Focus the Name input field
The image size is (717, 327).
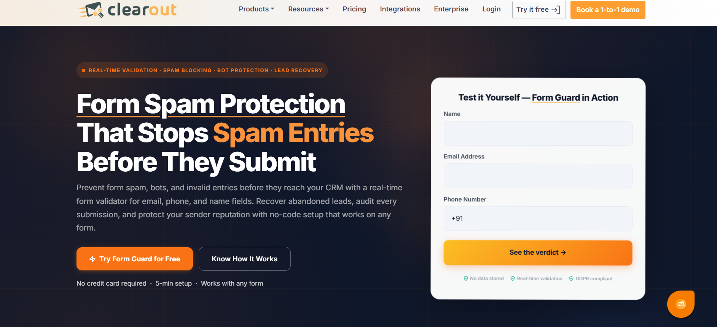click(x=538, y=133)
